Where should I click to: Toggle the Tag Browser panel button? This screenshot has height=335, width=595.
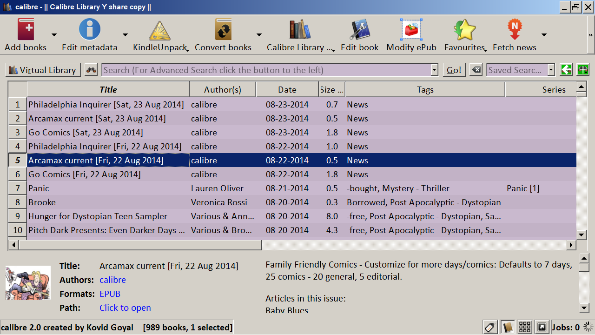coord(489,327)
